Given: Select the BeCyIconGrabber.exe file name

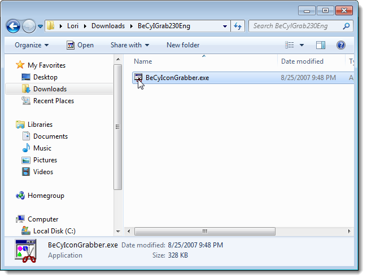Looking at the screenshot, I should click(177, 78).
